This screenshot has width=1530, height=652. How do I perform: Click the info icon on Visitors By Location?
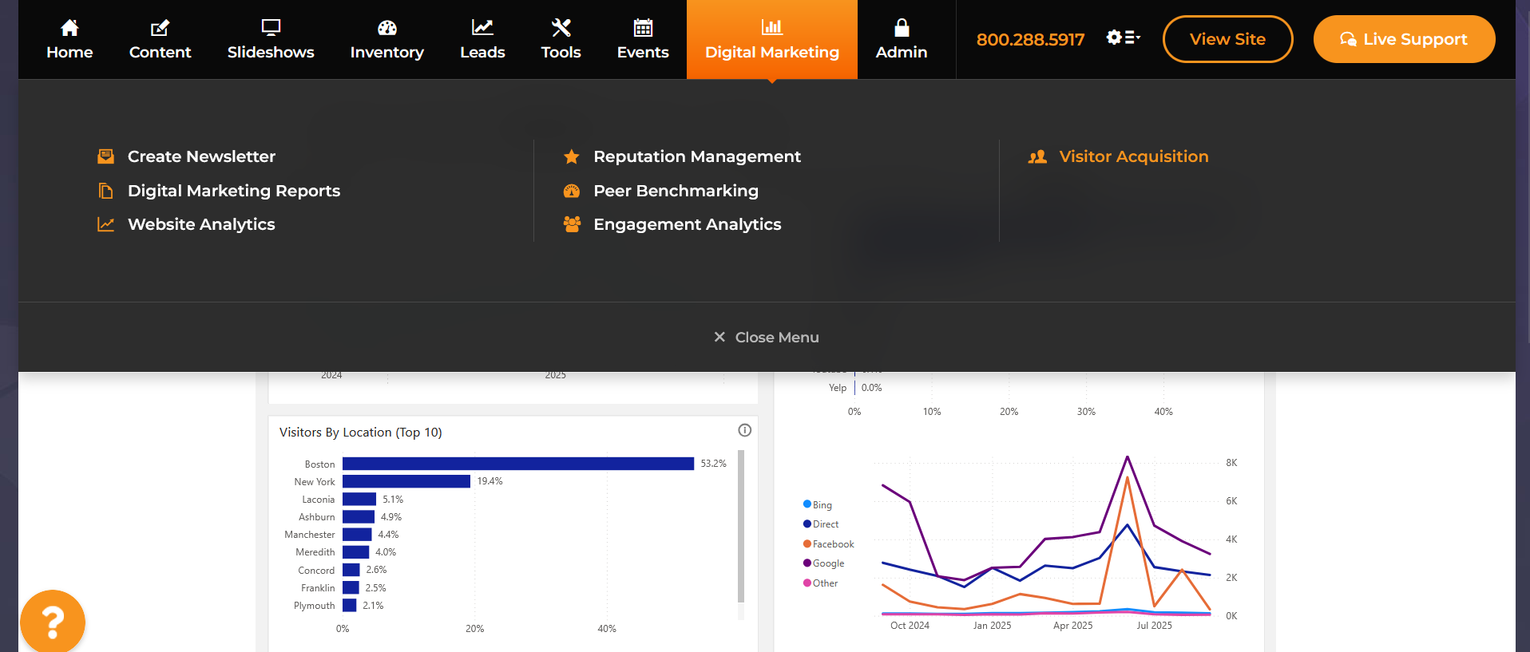point(745,430)
